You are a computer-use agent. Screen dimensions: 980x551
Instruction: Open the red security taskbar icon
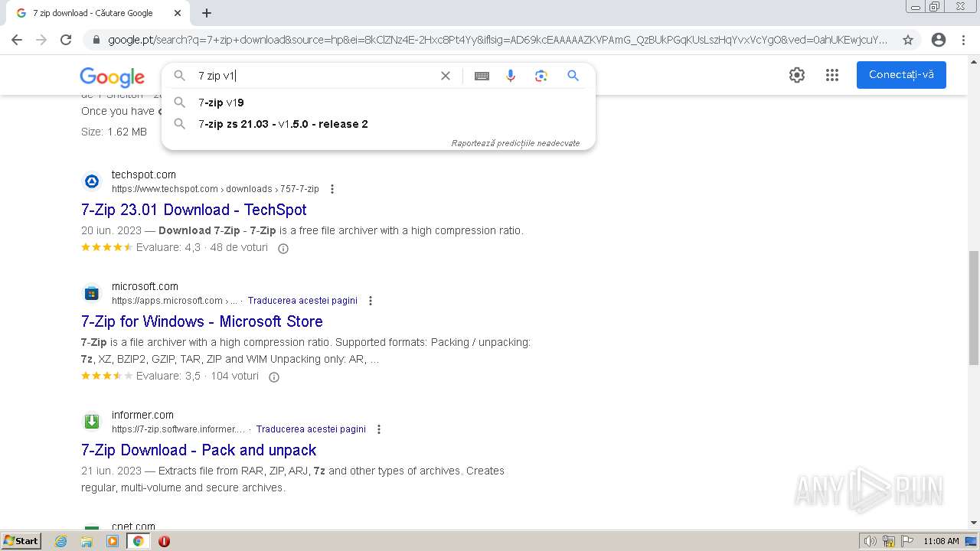pyautogui.click(x=164, y=541)
